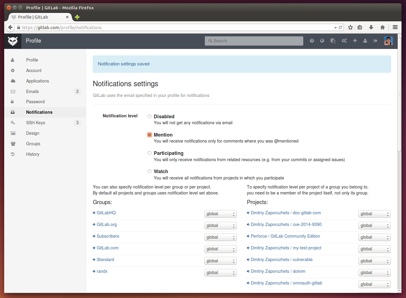Open the admin settings gear icon

(344, 41)
